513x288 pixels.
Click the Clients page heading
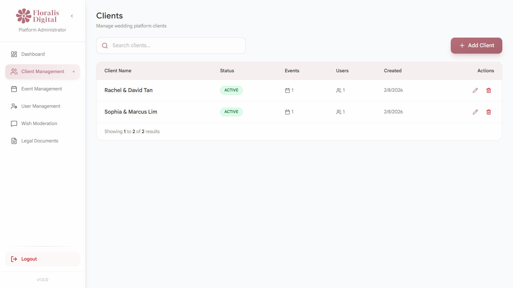[110, 16]
